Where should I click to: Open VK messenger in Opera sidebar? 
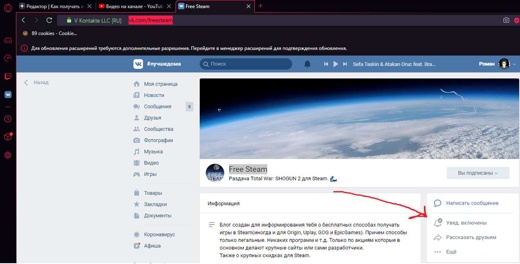point(8,94)
